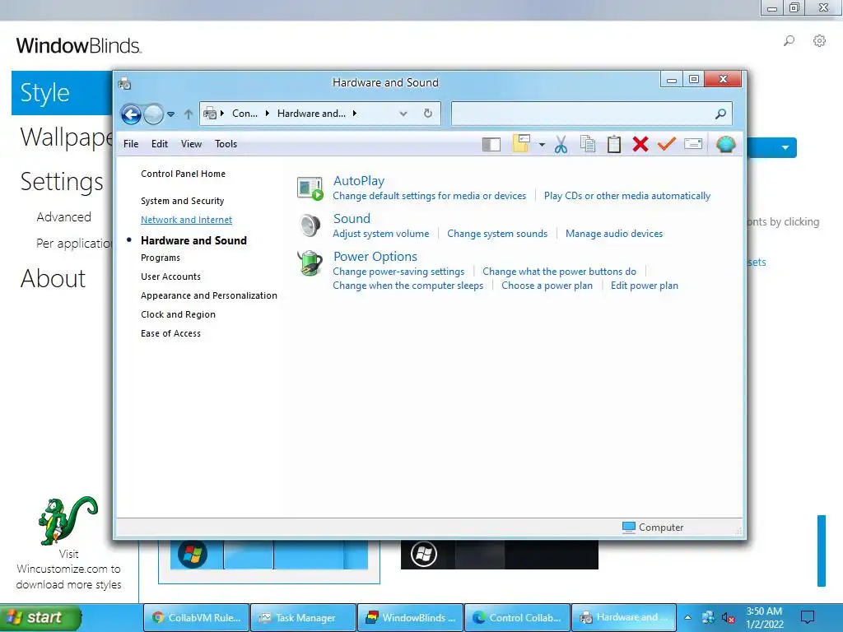The image size is (843, 632).
Task: Switch to Task Manager in taskbar
Action: pyautogui.click(x=303, y=618)
